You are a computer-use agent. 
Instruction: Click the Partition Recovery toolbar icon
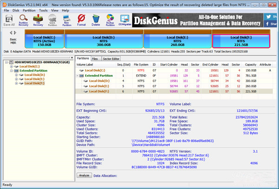point(23,19)
